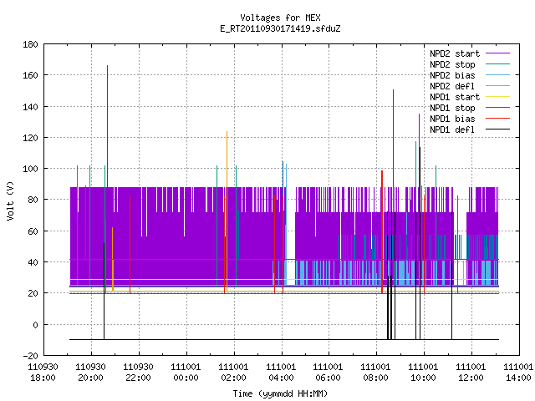Click the 120 y-axis tick value
This screenshot has height=401, width=535.
coord(30,138)
